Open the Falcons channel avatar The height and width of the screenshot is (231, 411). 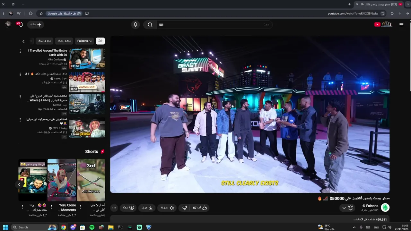coord(385,208)
